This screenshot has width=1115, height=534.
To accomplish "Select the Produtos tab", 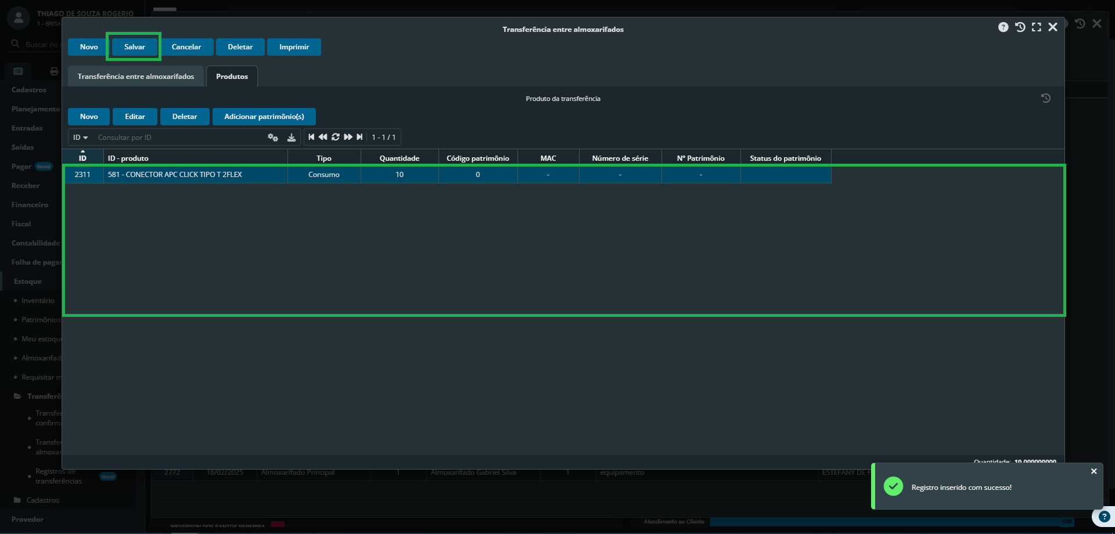I will click(x=232, y=77).
